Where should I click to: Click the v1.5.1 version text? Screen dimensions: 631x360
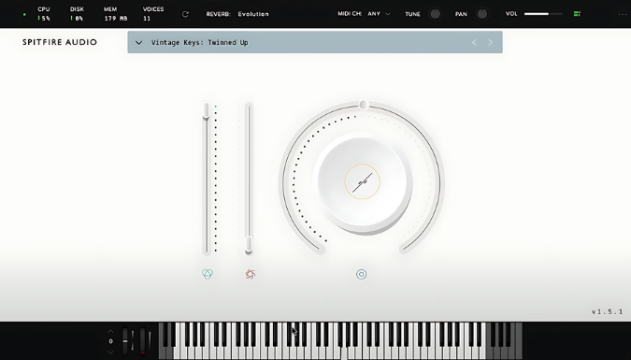608,311
